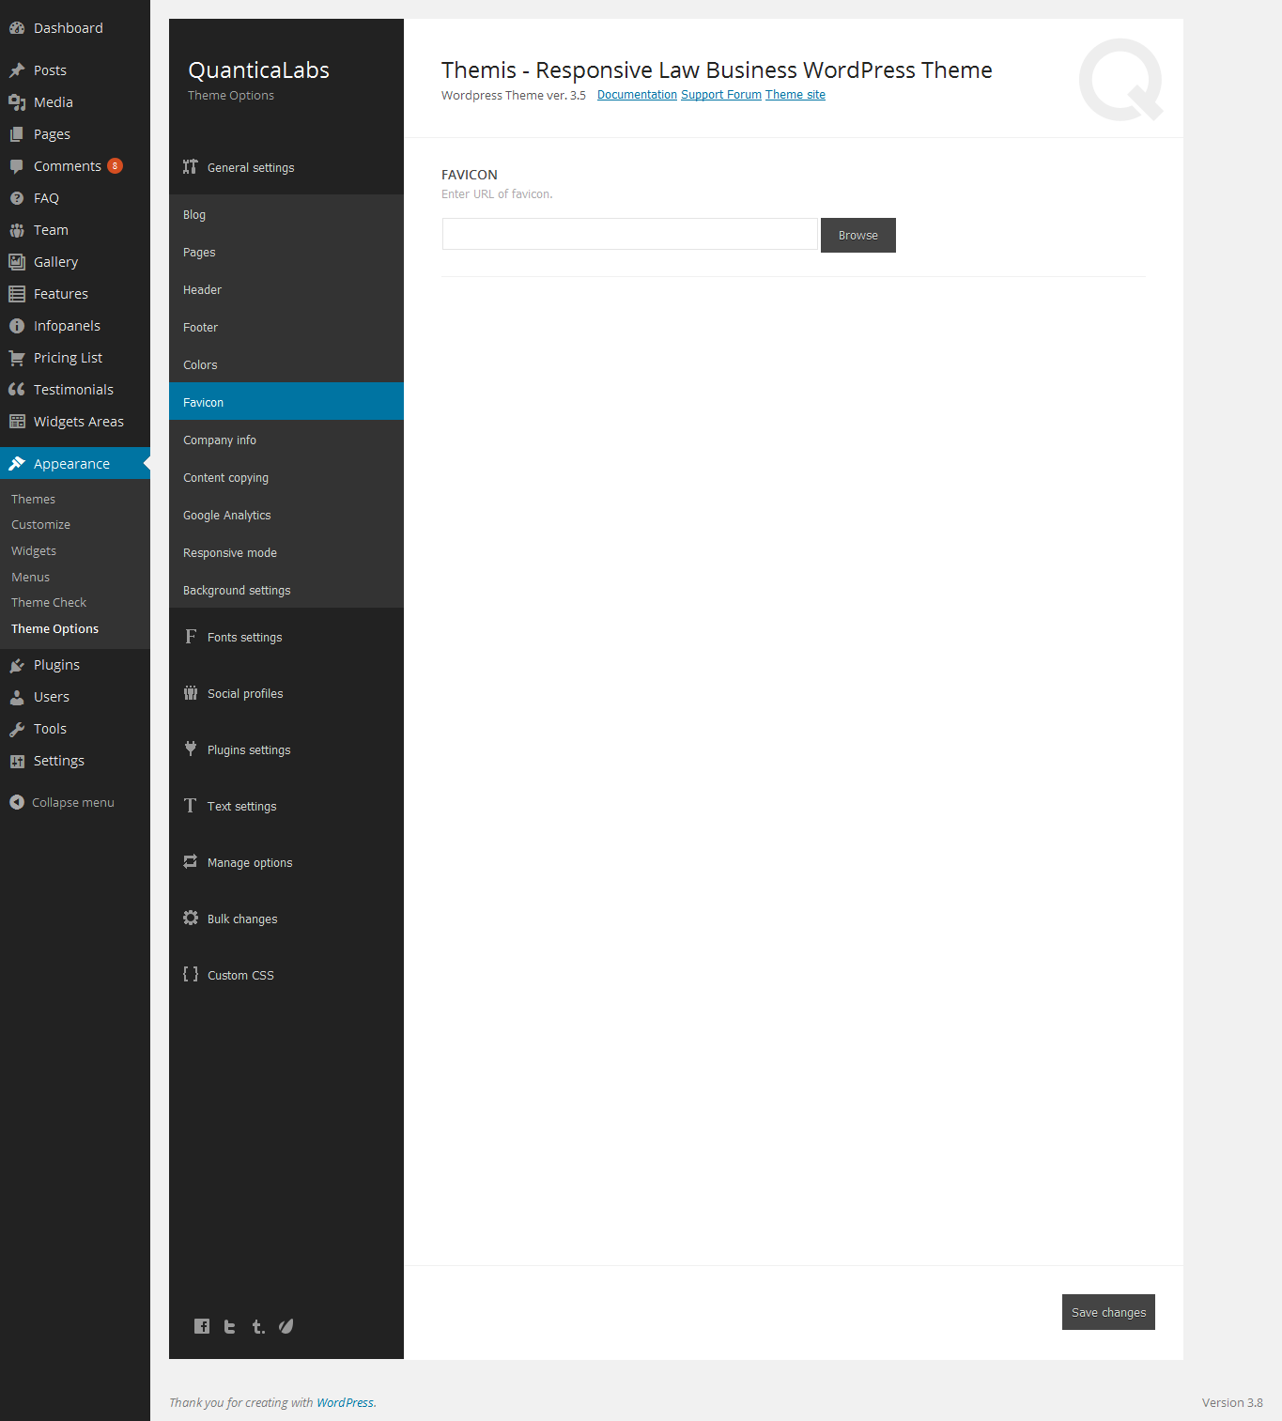Image resolution: width=1282 pixels, height=1421 pixels.
Task: Expand the General settings section
Action: pos(286,167)
